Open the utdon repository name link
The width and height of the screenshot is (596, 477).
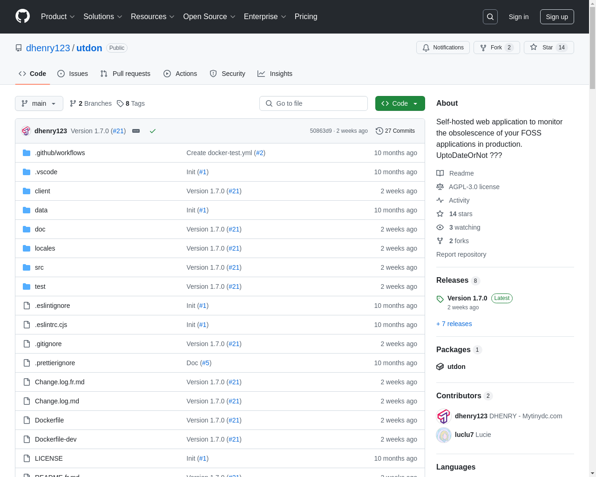coord(89,48)
